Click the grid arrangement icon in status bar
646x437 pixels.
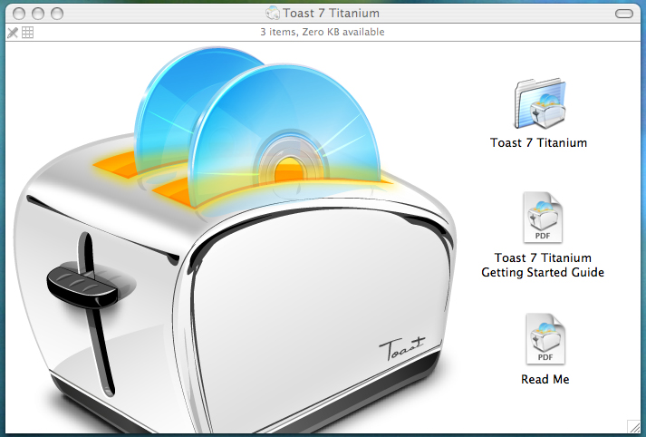click(x=27, y=32)
